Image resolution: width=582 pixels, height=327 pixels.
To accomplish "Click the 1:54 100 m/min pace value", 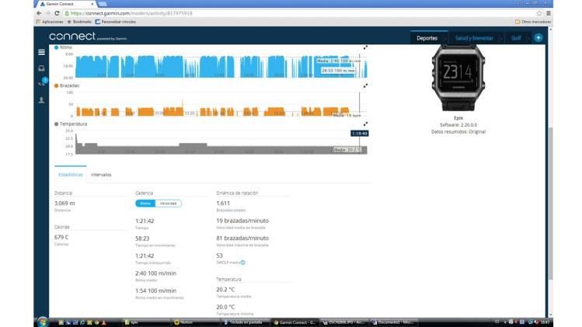I will click(x=156, y=290).
